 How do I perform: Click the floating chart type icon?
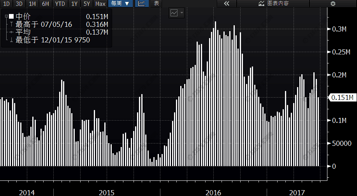[x=174, y=13]
